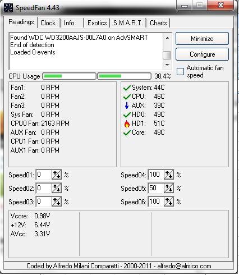Click the flame icon next to HD1
This screenshot has width=239, height=275.
(127, 124)
